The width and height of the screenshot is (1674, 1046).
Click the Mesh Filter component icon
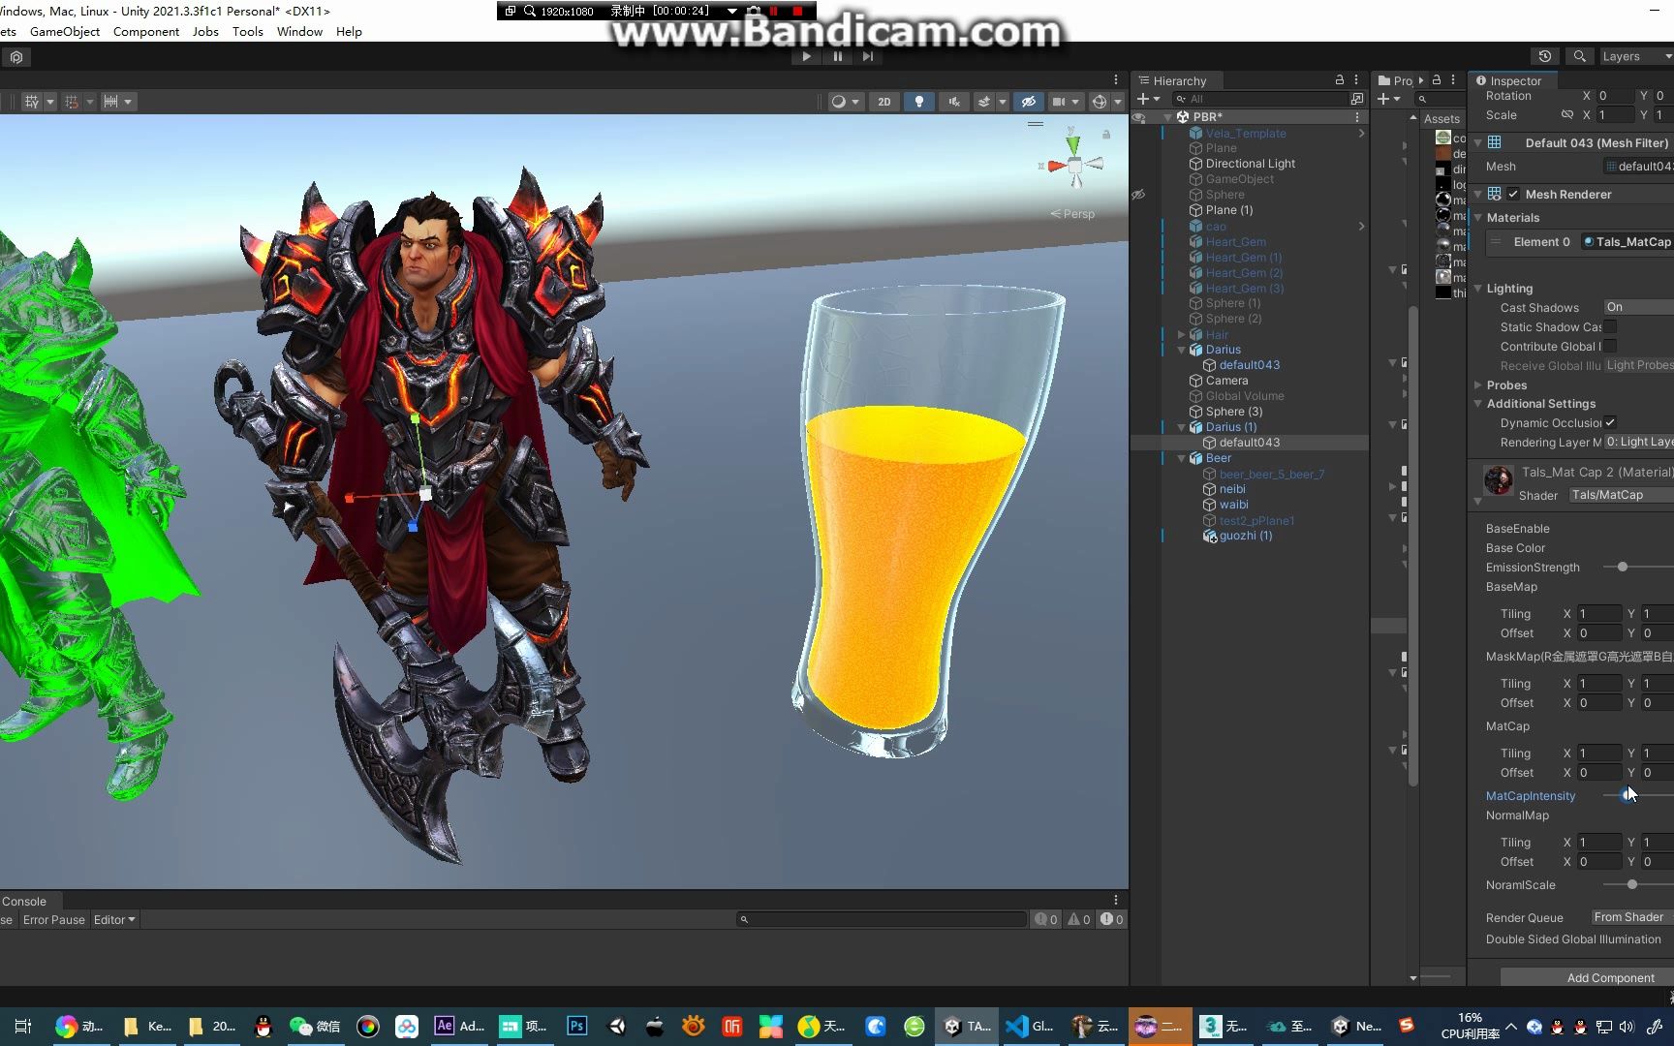[1495, 142]
